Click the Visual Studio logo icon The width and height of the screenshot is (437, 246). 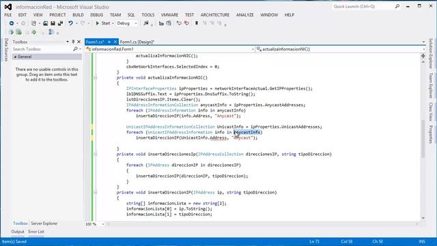tap(8, 7)
